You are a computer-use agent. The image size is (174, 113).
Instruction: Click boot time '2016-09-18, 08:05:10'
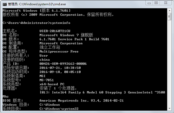60,72
